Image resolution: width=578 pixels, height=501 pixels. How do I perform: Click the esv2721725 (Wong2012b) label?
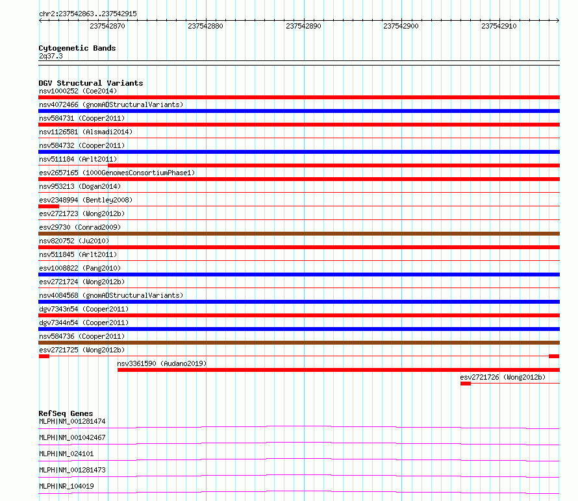(x=82, y=350)
